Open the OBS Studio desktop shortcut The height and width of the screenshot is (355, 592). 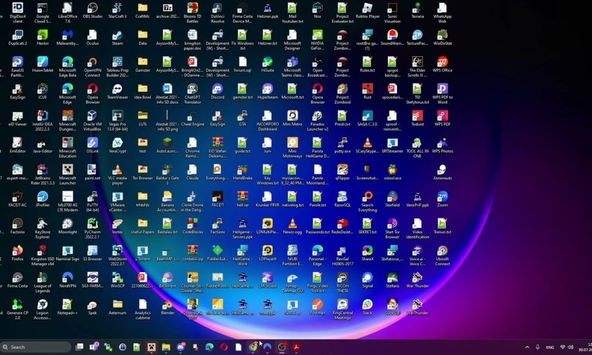92,9
